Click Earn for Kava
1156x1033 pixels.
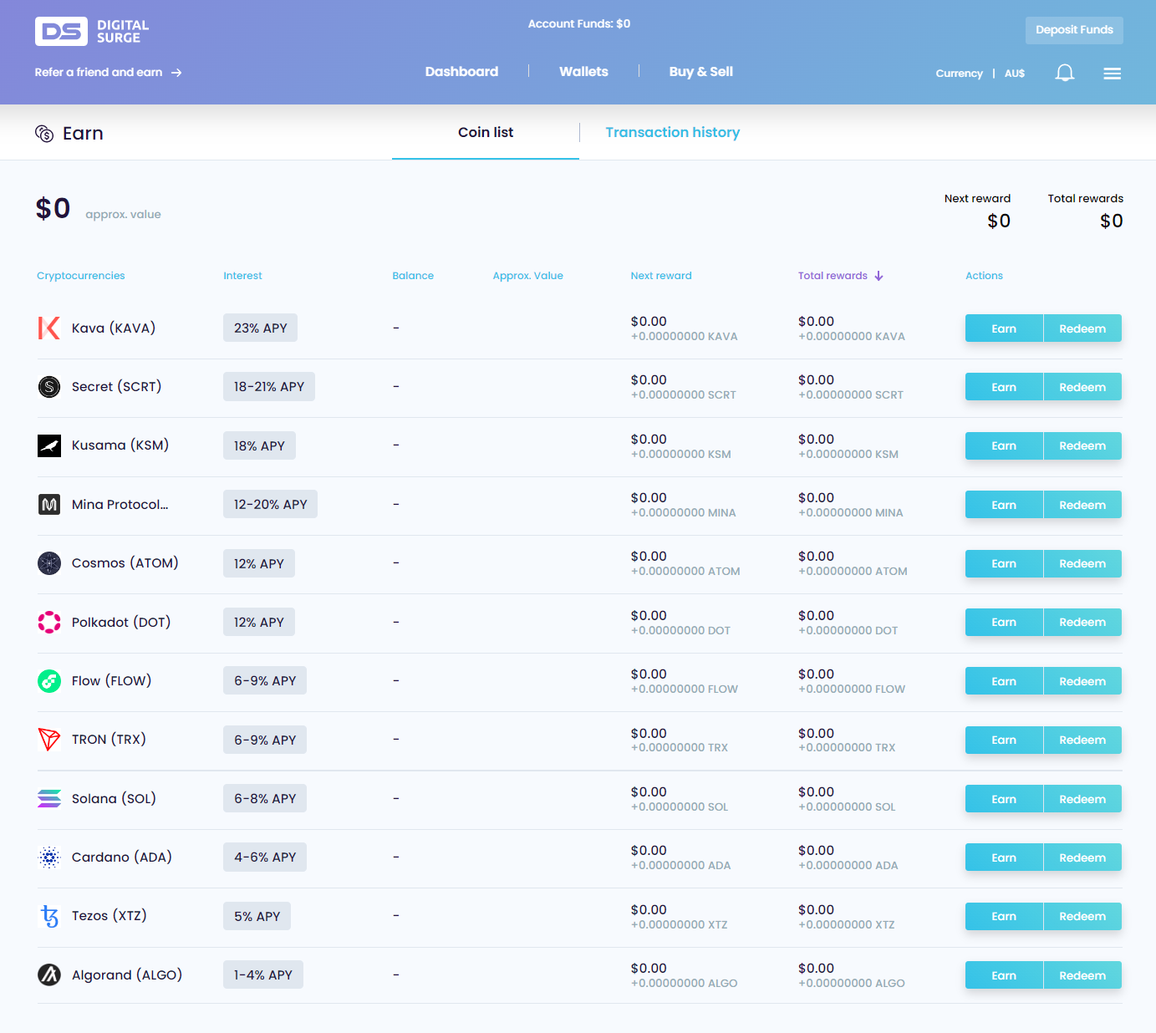click(1004, 328)
